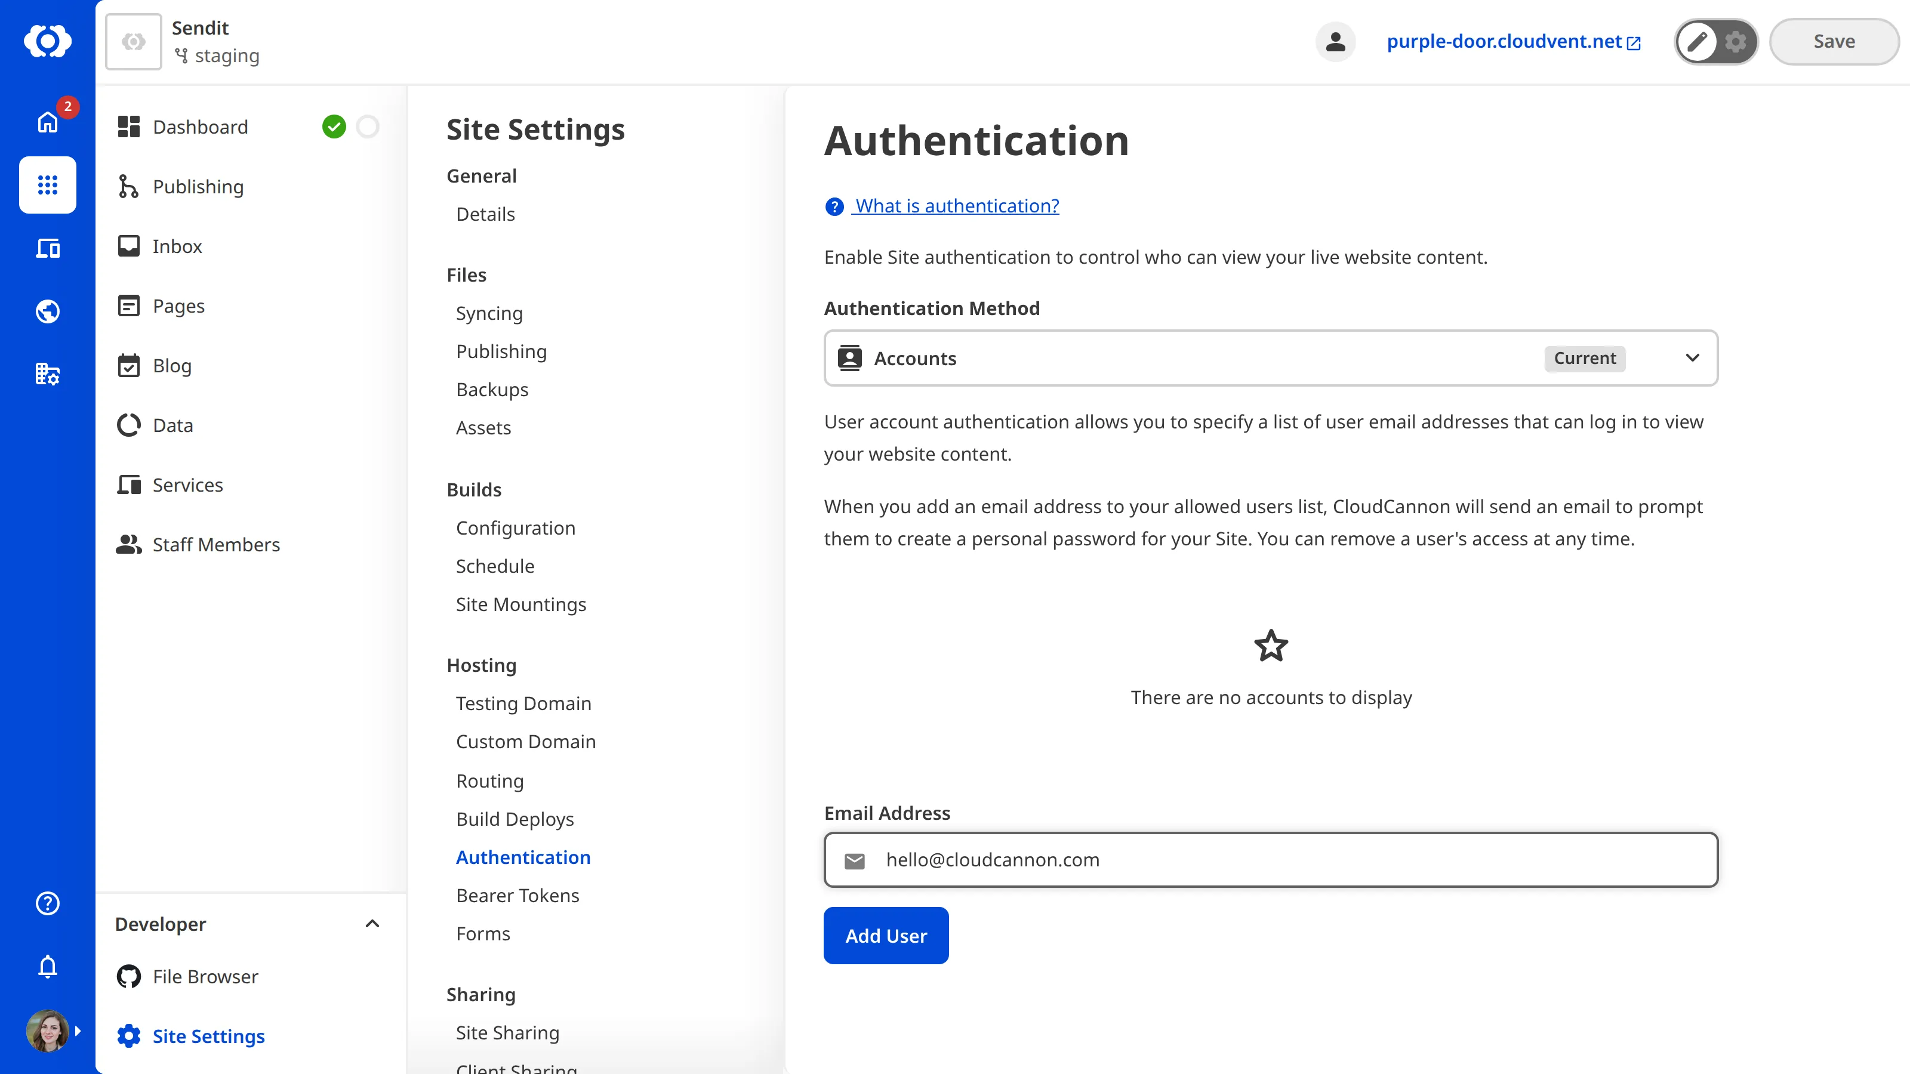
Task: Click the user avatar photo
Action: pos(48,1030)
